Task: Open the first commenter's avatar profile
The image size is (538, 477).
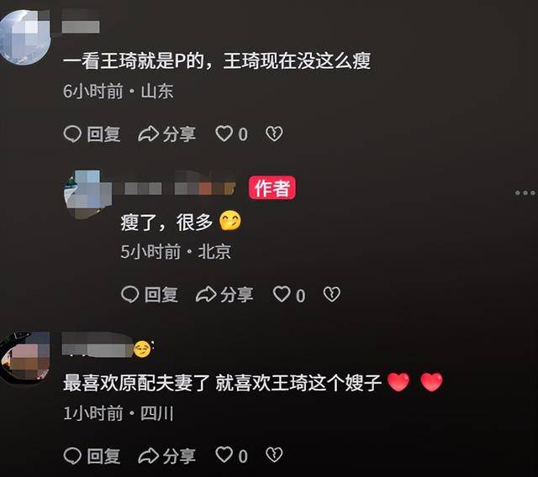Action: point(24,37)
